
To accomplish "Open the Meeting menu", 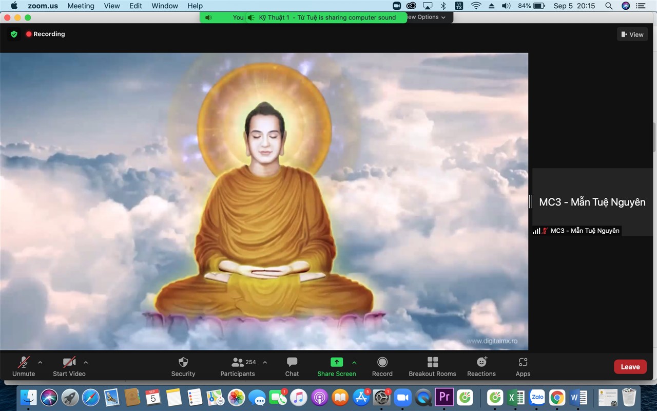I will [x=81, y=6].
